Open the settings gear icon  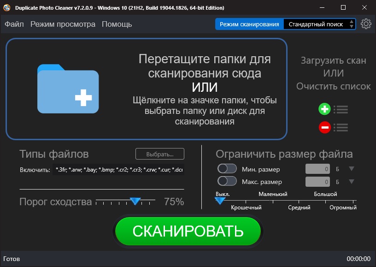pos(366,24)
